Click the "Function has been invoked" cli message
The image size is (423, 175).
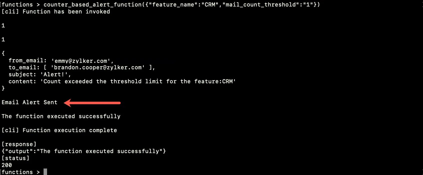pos(66,11)
